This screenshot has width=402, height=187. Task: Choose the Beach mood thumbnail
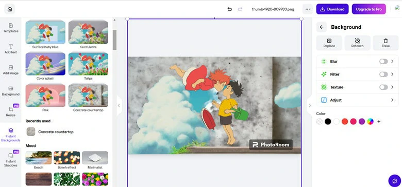coord(39,158)
